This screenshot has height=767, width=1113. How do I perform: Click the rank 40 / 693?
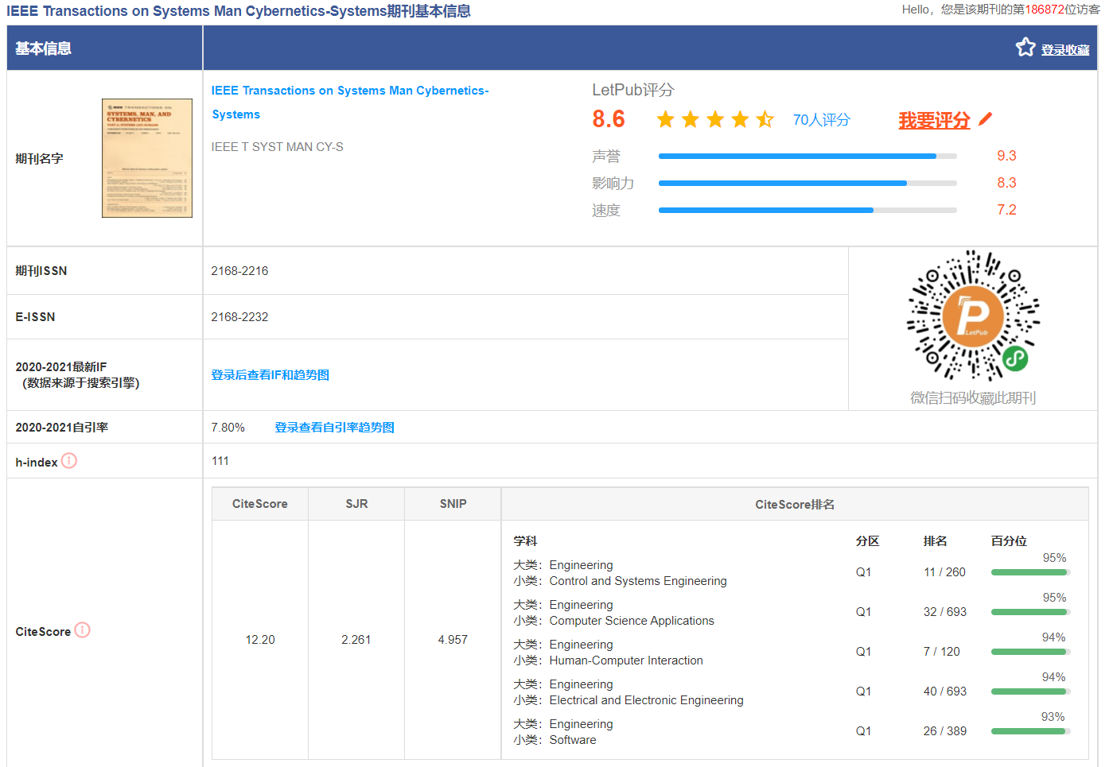[x=945, y=691]
